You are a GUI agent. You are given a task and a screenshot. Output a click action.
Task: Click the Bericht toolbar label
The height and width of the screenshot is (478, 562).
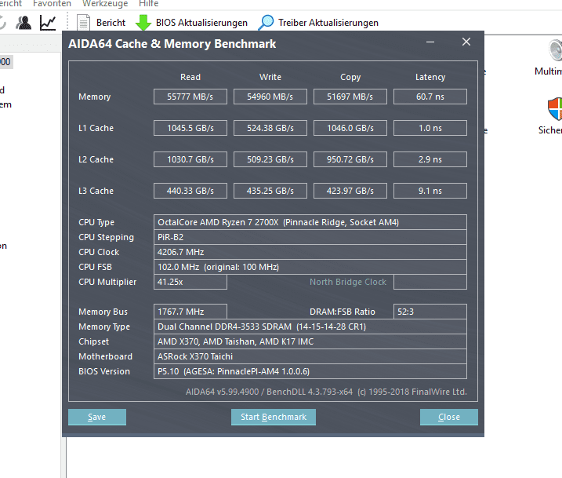coord(111,23)
